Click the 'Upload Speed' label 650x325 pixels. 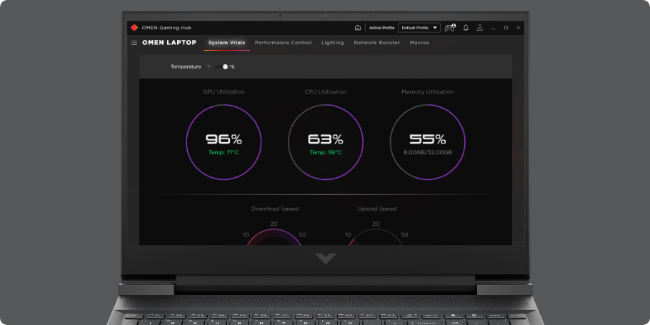(x=377, y=209)
